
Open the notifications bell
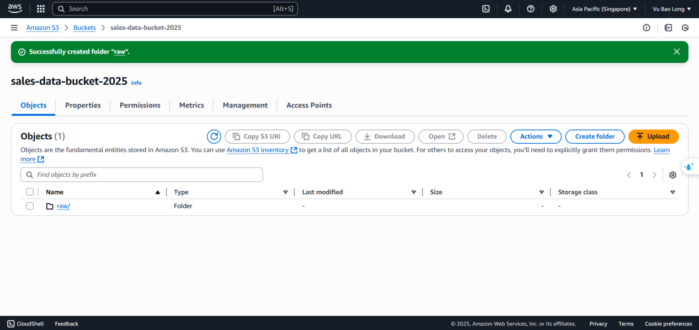point(508,9)
